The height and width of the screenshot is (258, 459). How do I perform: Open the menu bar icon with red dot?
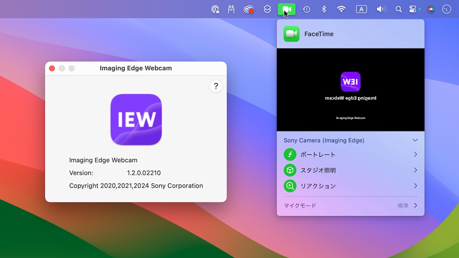click(249, 9)
